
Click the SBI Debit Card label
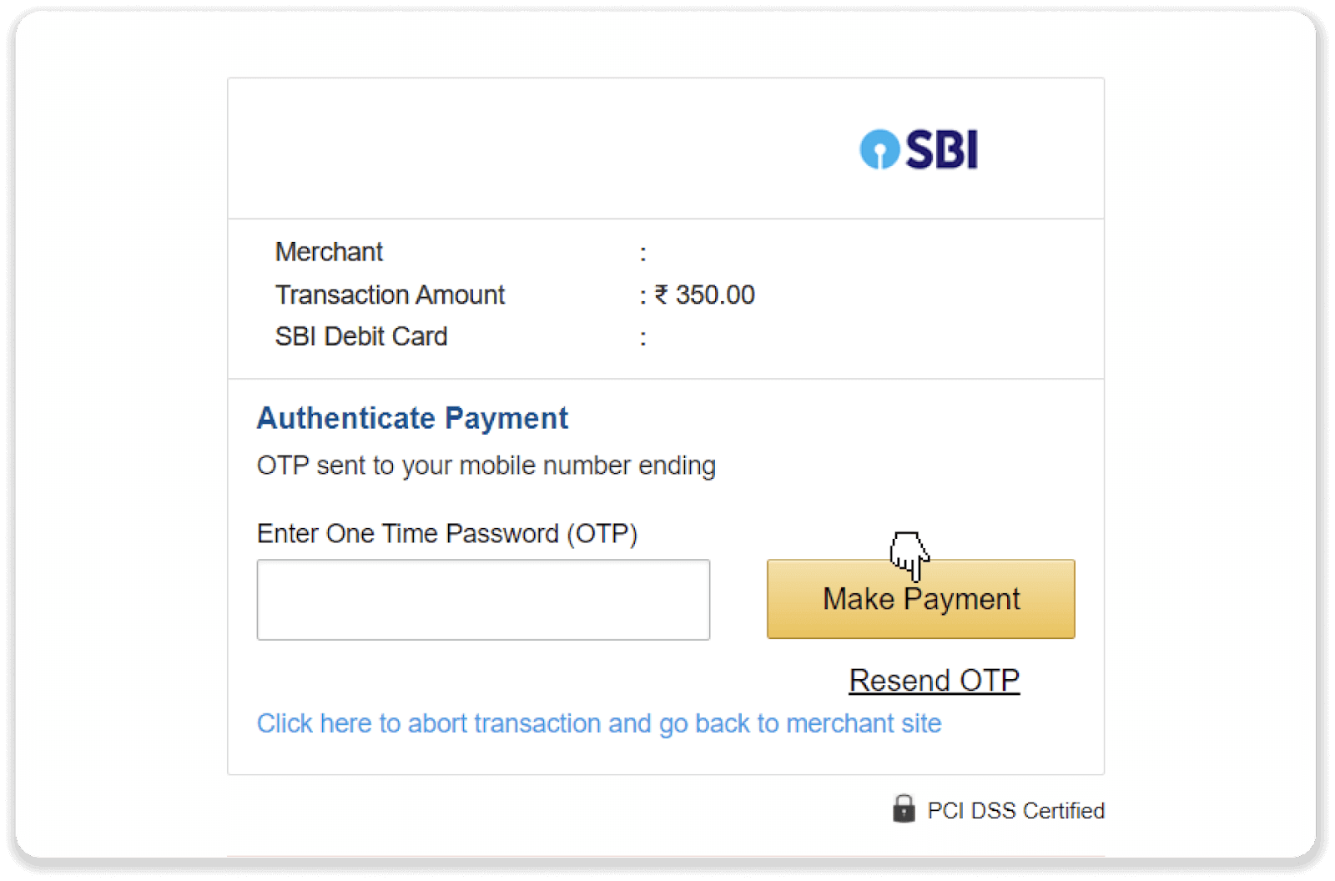pos(361,336)
